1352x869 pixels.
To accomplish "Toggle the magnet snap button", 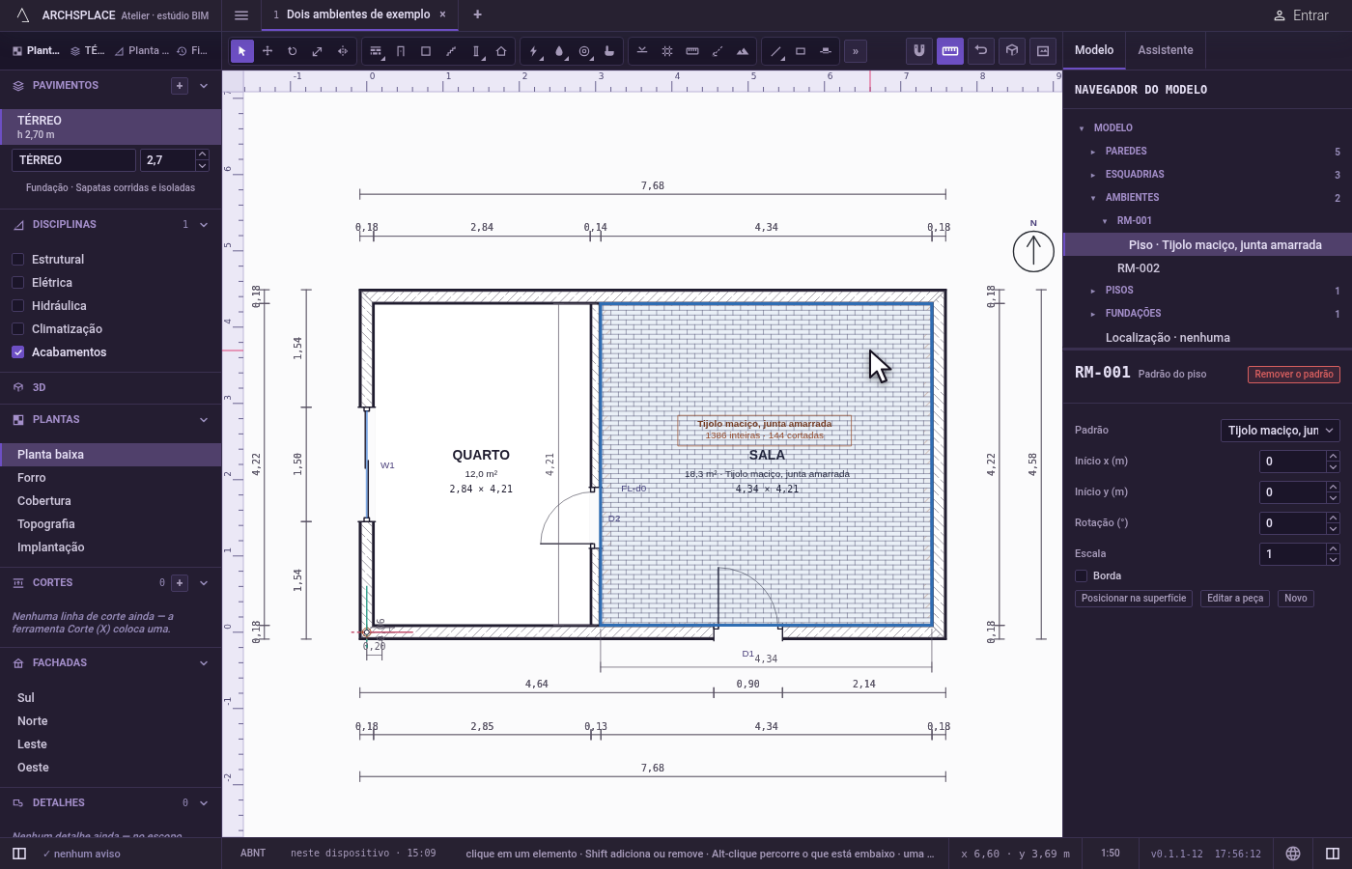I will point(919,50).
